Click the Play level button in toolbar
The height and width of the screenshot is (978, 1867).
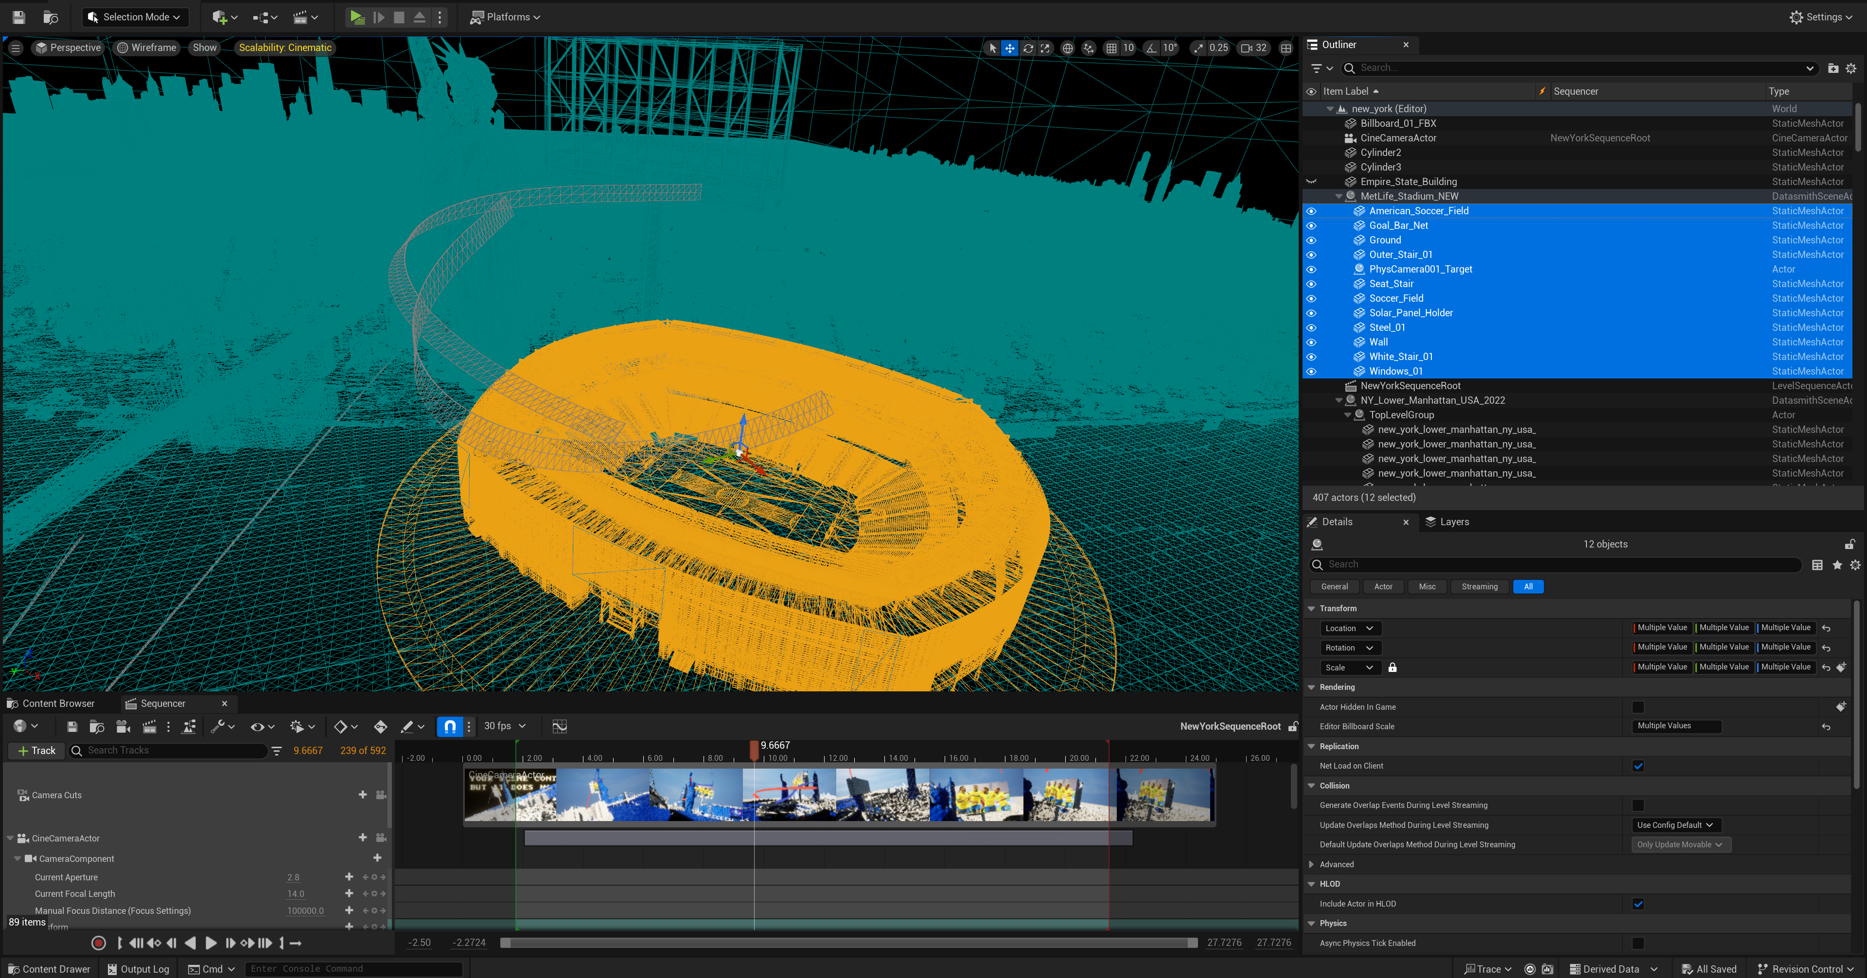click(x=356, y=17)
